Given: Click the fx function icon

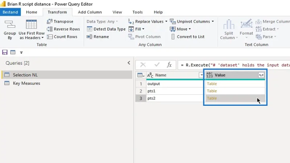Looking at the screenshot, I should 169,65.
